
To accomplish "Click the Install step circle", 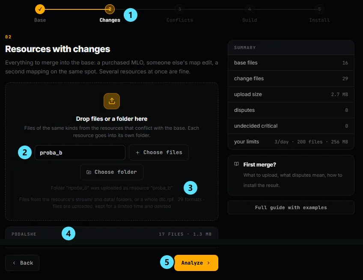I will pos(319,9).
